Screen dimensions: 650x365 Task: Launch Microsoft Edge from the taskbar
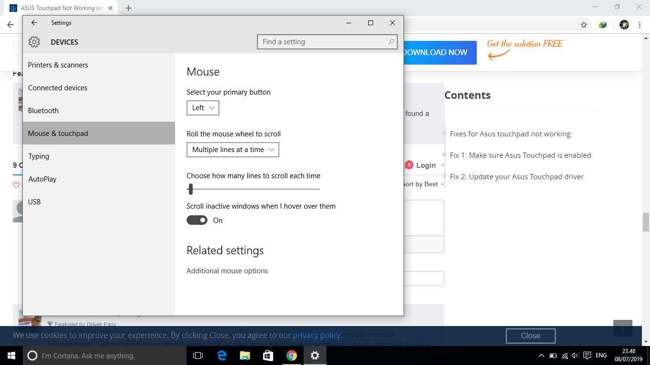coord(222,355)
